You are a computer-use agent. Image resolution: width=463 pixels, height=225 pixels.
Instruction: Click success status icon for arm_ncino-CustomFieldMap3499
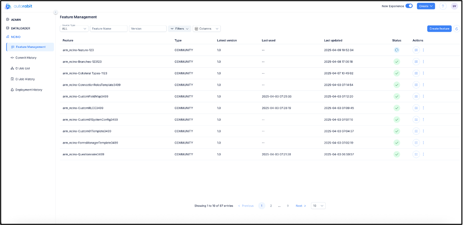pyautogui.click(x=397, y=96)
